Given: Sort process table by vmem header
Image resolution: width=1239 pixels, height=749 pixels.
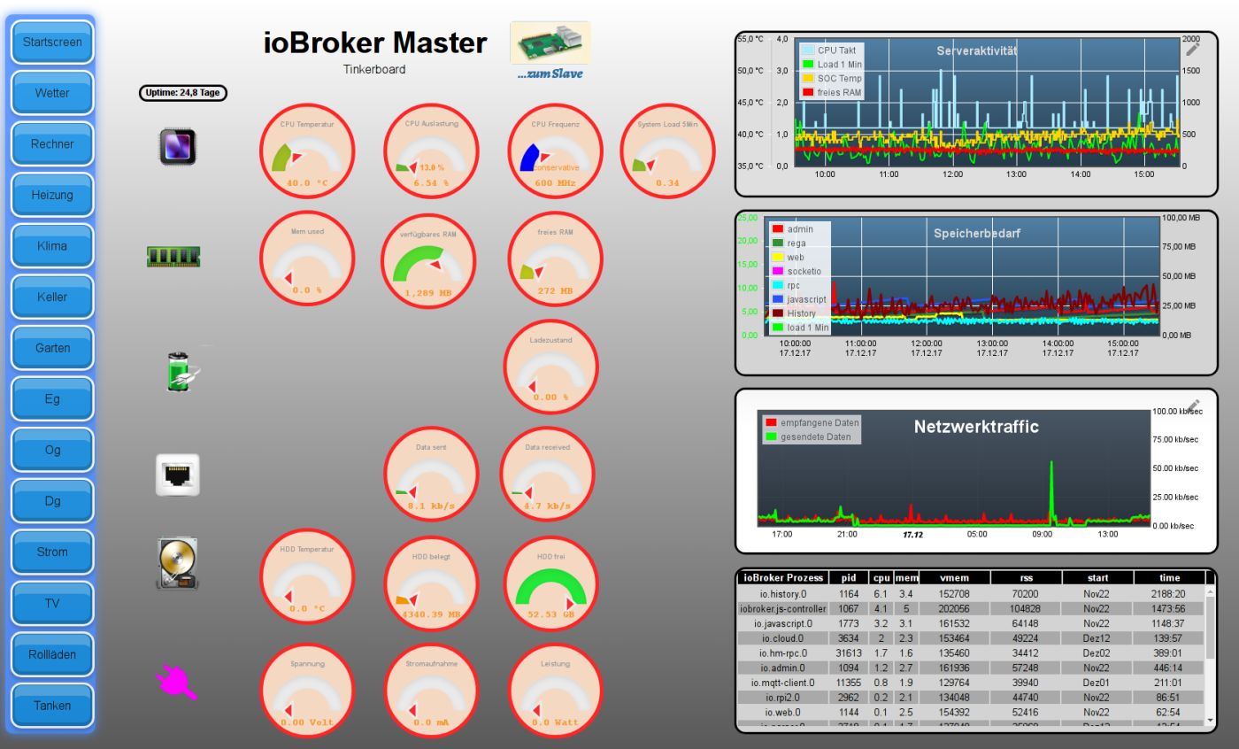Looking at the screenshot, I should pos(956,577).
